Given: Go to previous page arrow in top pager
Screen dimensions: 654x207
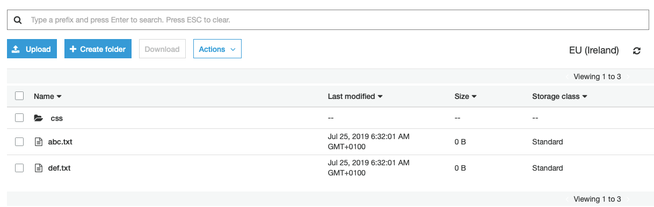Looking at the screenshot, I should [x=566, y=77].
